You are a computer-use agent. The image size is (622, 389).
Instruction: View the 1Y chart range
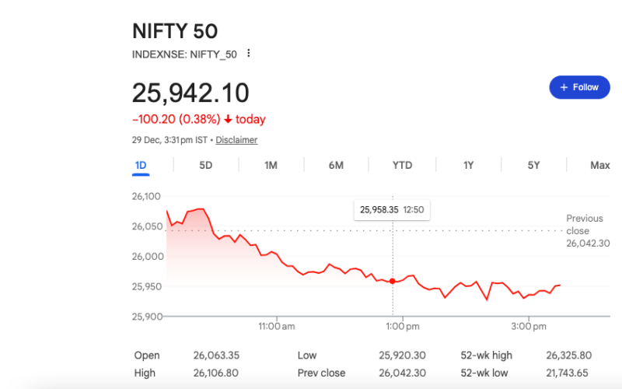click(x=468, y=165)
